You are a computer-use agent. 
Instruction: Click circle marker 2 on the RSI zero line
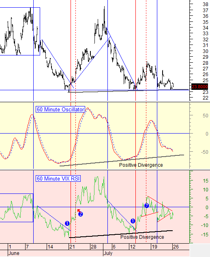pos(146,205)
